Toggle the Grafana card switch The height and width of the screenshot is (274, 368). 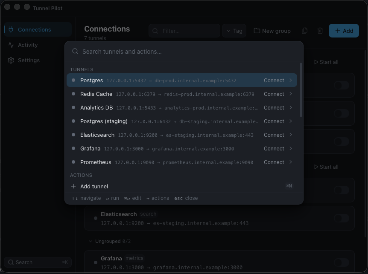pyautogui.click(x=342, y=262)
